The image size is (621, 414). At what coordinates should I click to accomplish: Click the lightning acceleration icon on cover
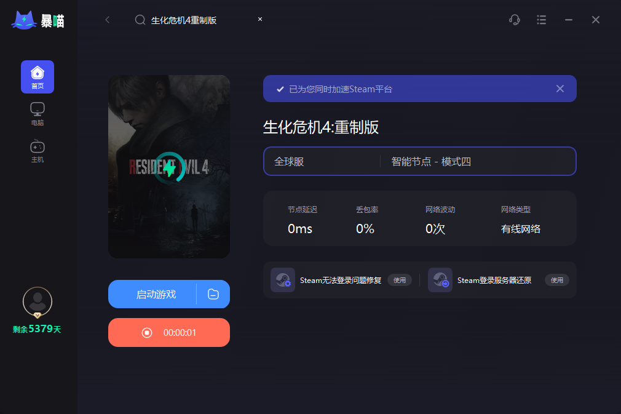click(x=170, y=167)
